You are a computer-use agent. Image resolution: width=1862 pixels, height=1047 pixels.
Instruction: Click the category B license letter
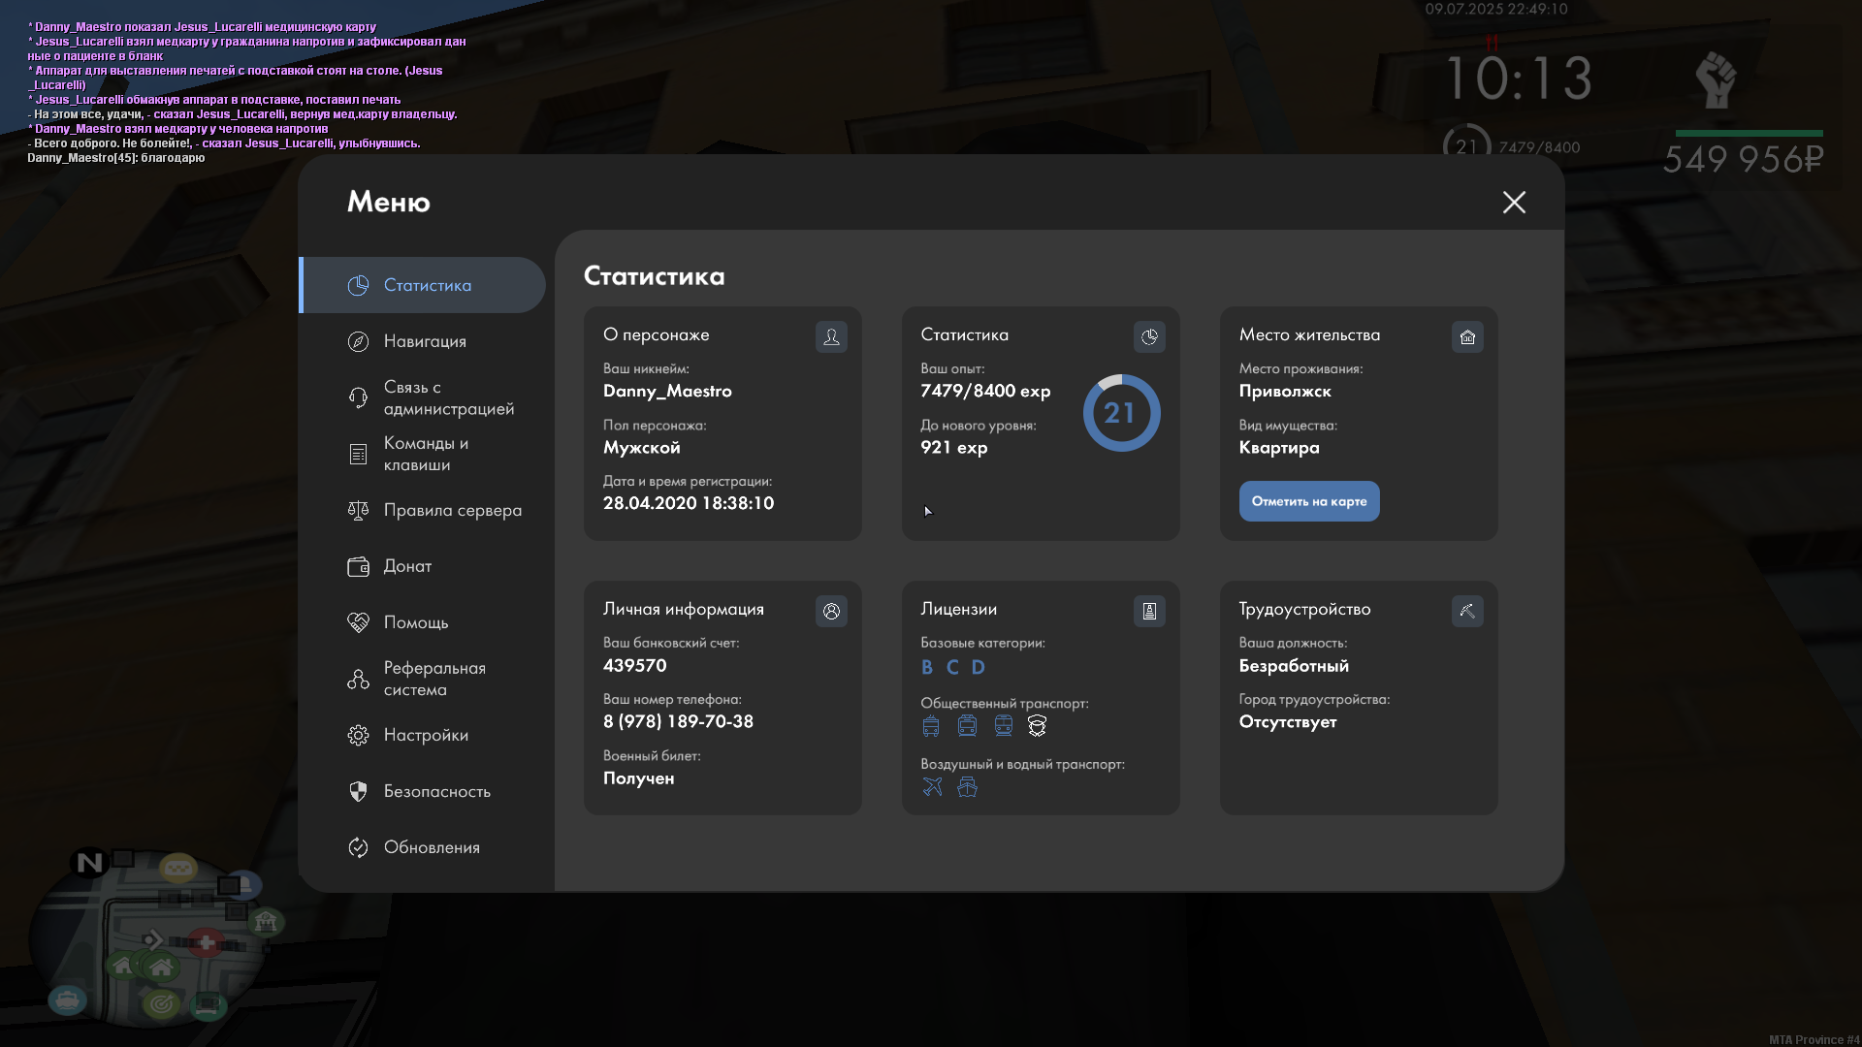coord(927,667)
